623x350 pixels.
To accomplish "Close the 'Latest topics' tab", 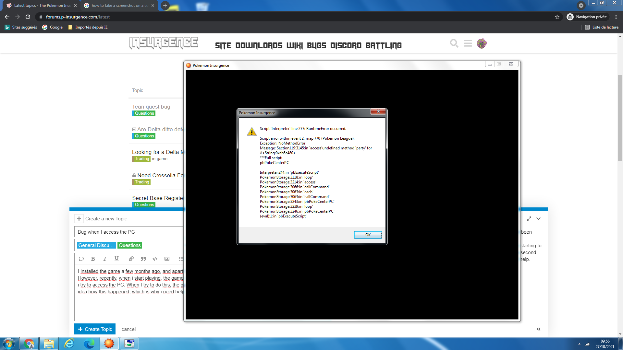I will [75, 6].
